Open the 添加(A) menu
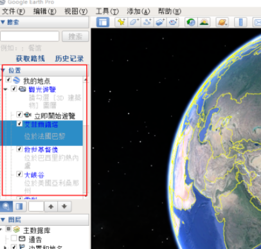Screen dimensions: 261x249 [x=138, y=11]
